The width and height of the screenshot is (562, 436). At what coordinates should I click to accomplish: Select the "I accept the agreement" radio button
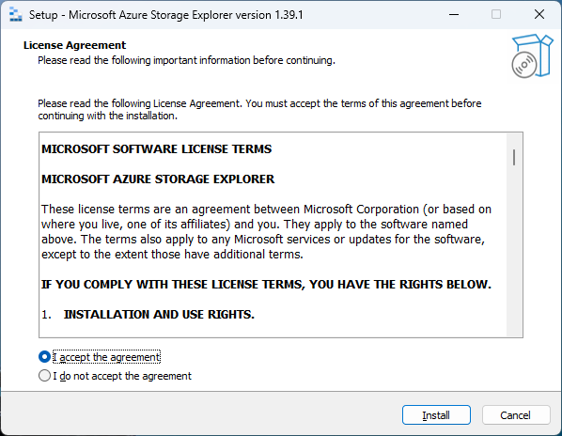point(44,357)
